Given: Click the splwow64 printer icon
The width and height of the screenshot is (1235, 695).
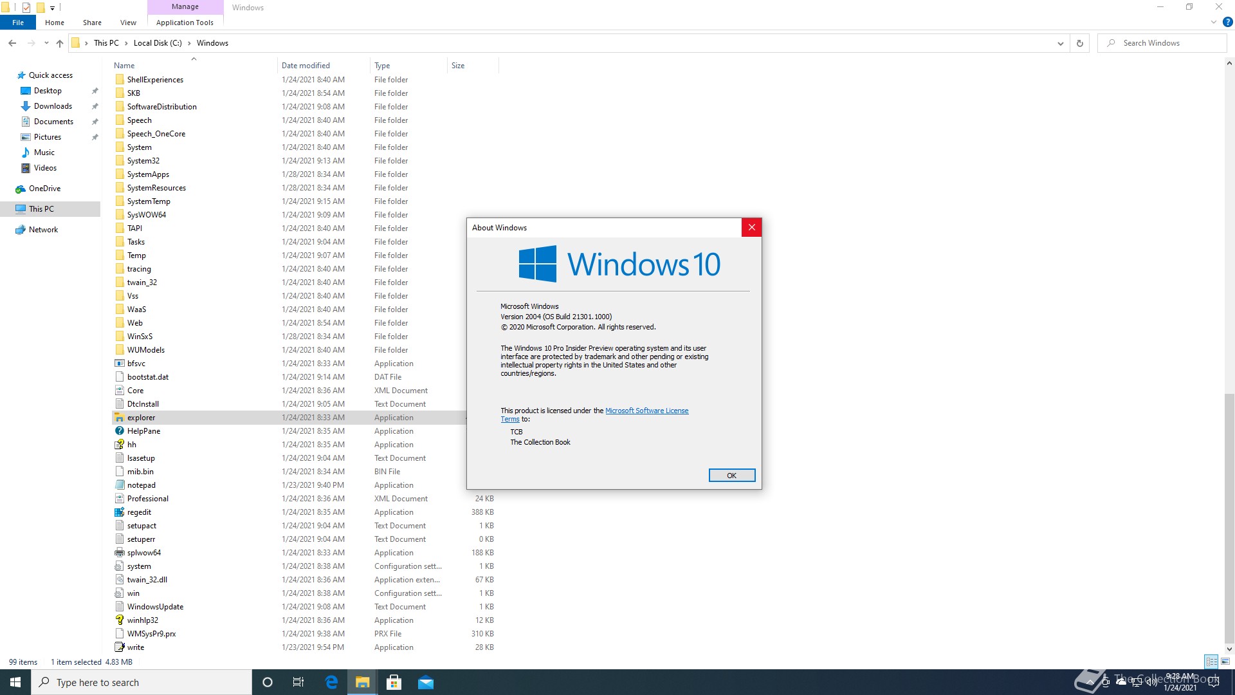Looking at the screenshot, I should point(119,553).
